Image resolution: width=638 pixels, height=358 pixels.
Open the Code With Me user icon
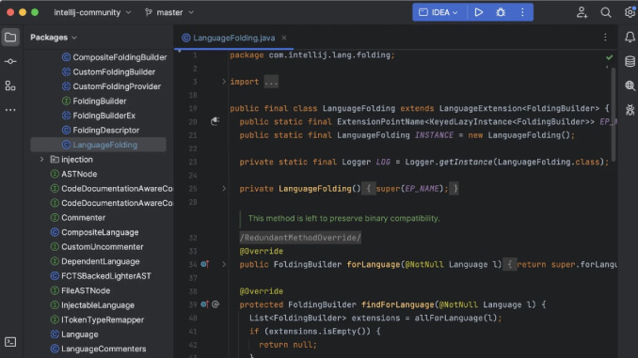582,12
